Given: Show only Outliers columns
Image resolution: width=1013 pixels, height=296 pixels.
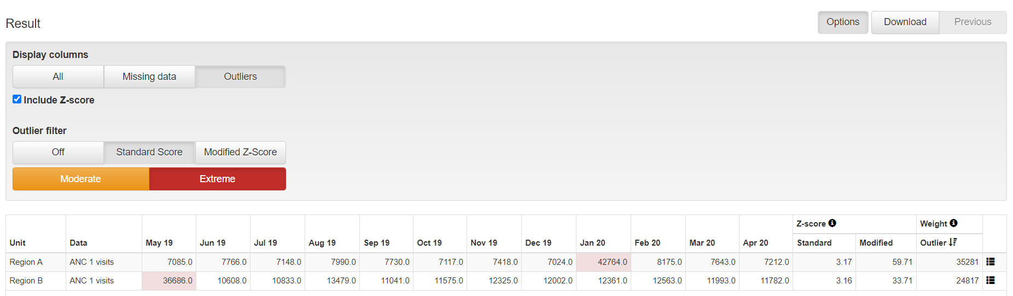Looking at the screenshot, I should [241, 77].
